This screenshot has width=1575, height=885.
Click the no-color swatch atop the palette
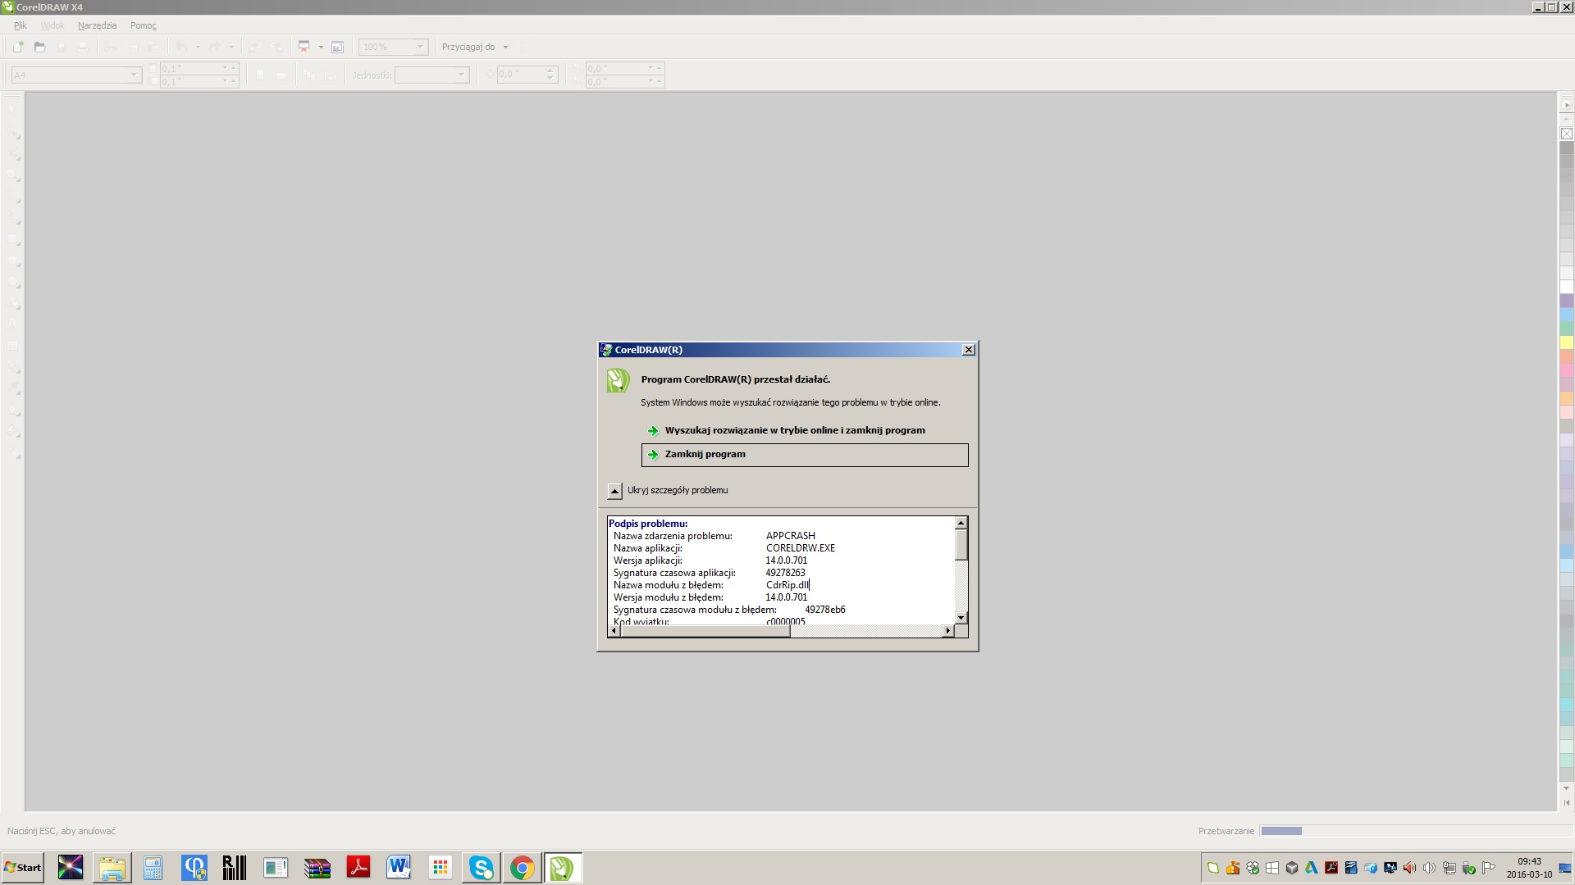tap(1566, 134)
